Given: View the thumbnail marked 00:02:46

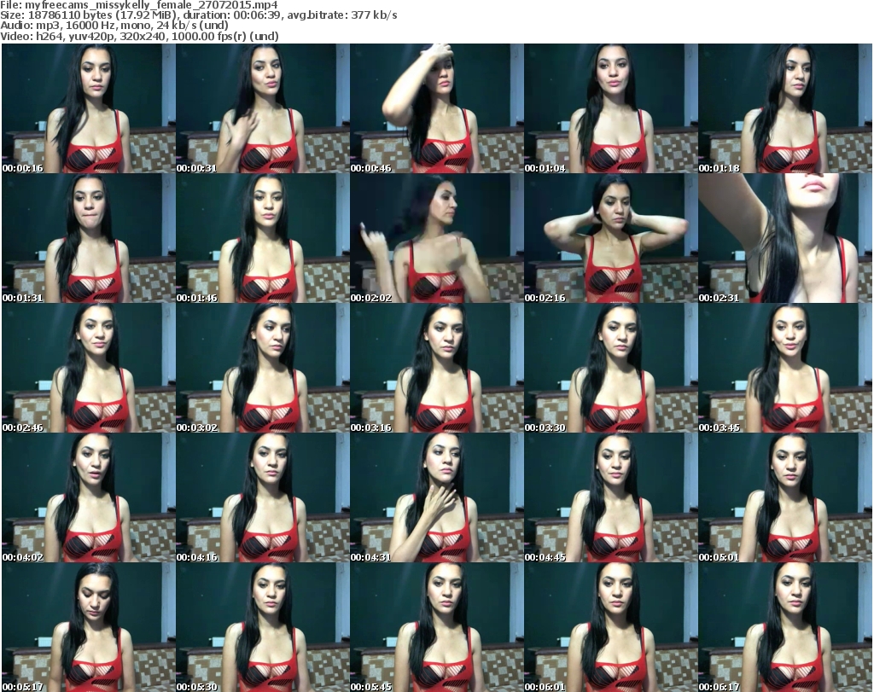Looking at the screenshot, I should tap(89, 369).
